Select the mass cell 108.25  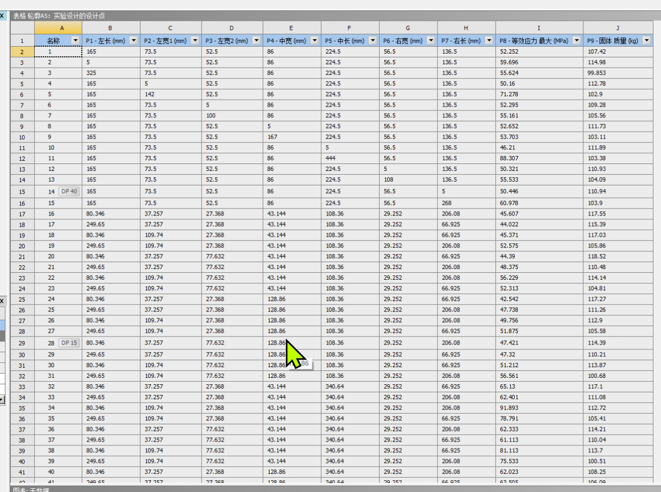pos(618,472)
